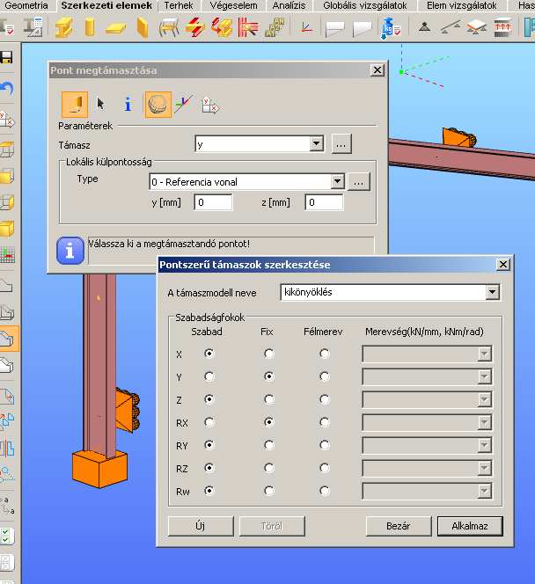Click the sphere global system icon
The image size is (535, 584).
[x=158, y=105]
